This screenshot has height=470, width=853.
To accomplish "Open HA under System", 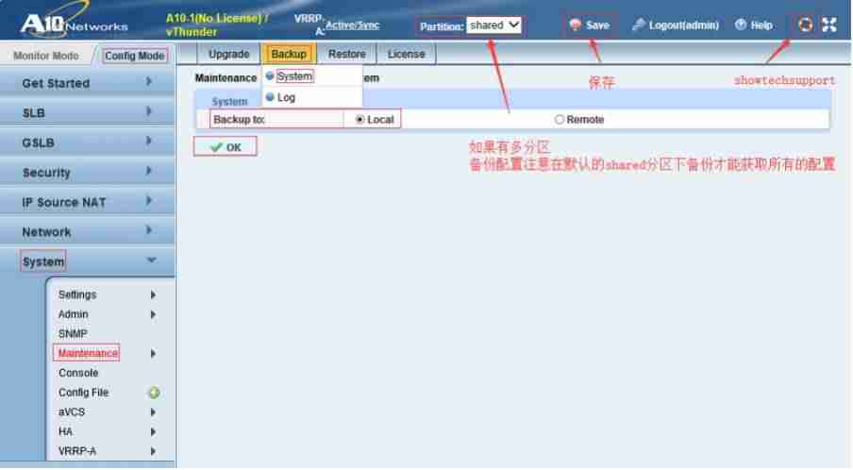I will pyautogui.click(x=65, y=432).
